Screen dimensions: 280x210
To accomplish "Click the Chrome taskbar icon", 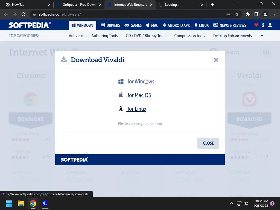I will pyautogui.click(x=33, y=203).
